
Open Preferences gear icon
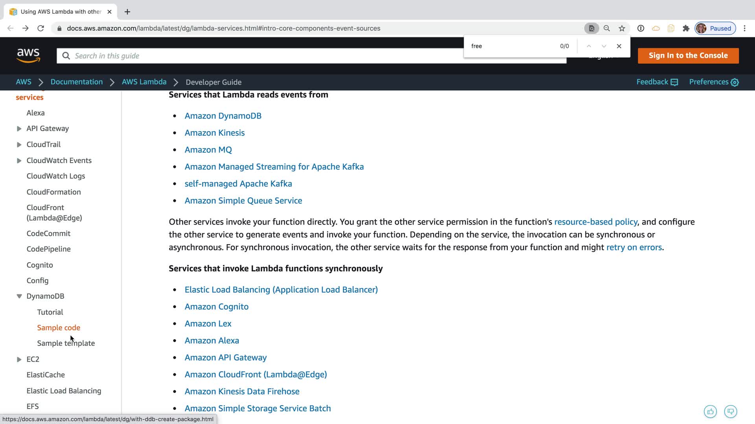(735, 82)
